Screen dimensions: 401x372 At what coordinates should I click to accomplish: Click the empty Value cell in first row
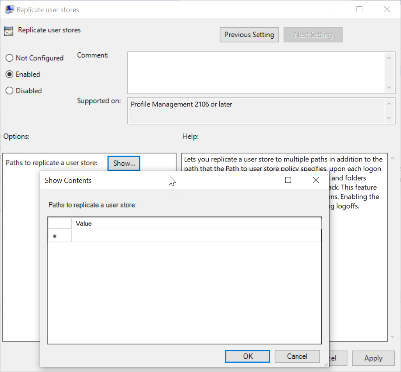[x=196, y=236]
